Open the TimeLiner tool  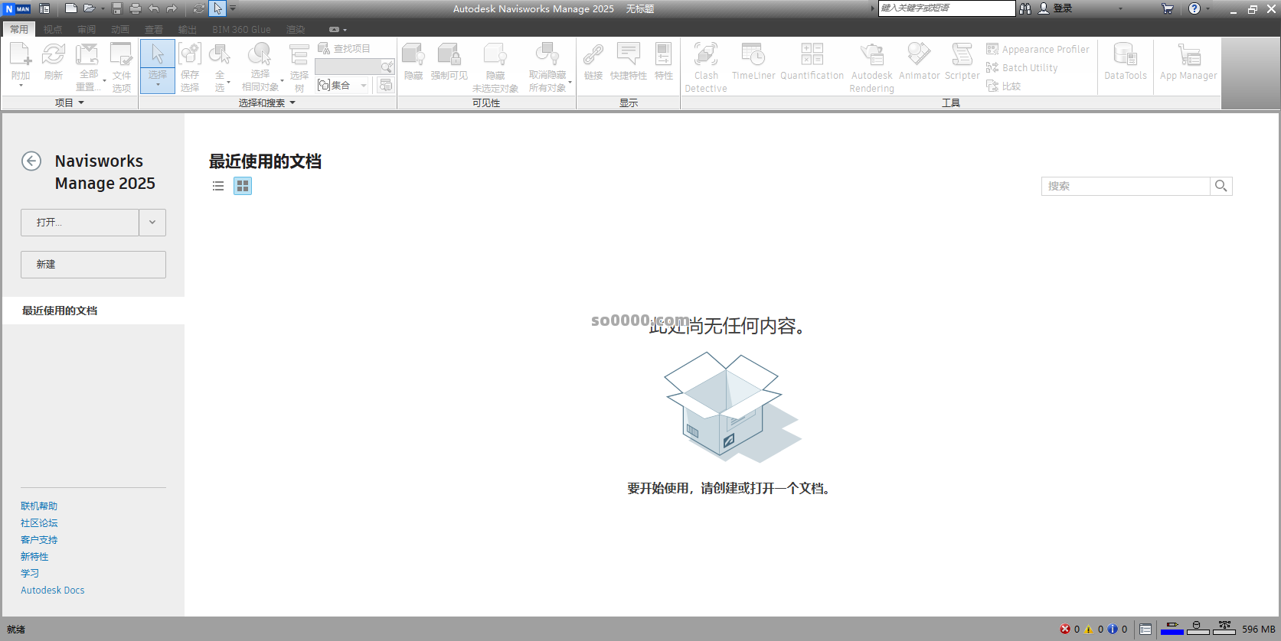point(753,55)
